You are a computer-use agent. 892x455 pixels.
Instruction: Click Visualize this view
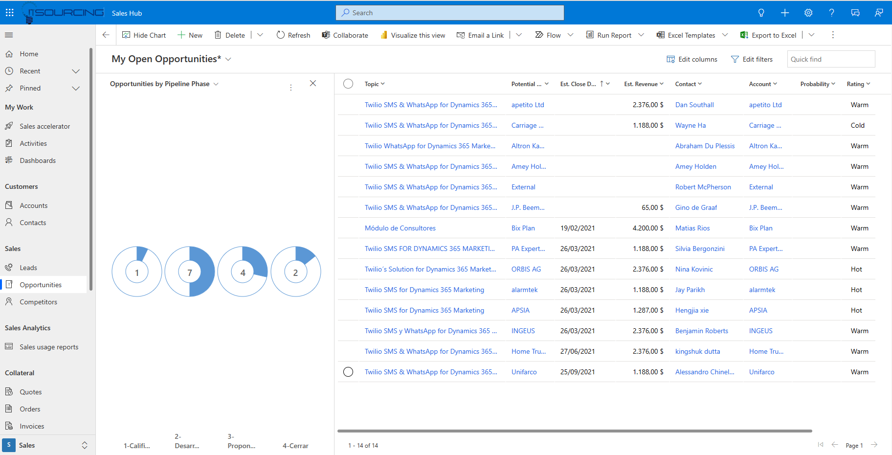tap(413, 35)
